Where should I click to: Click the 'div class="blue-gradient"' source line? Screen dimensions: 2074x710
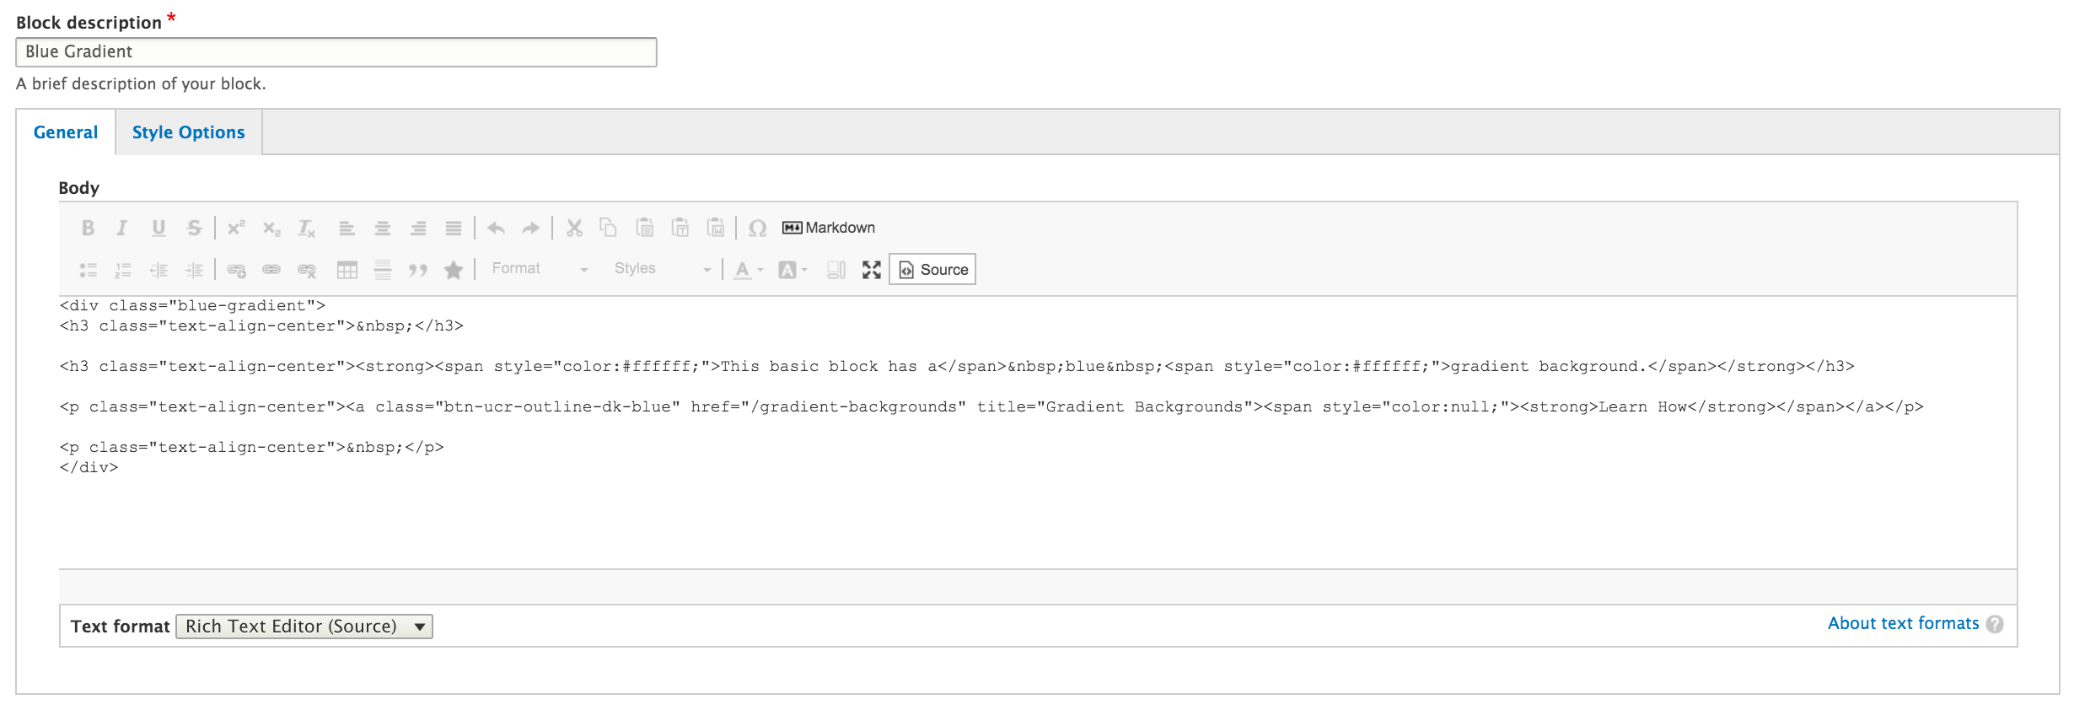(x=192, y=306)
